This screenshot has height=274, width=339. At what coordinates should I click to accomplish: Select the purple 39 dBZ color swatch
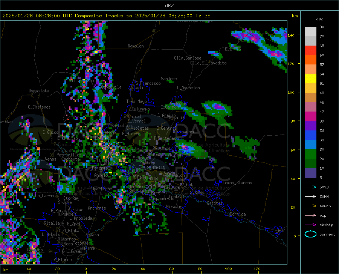pyautogui.click(x=310, y=126)
